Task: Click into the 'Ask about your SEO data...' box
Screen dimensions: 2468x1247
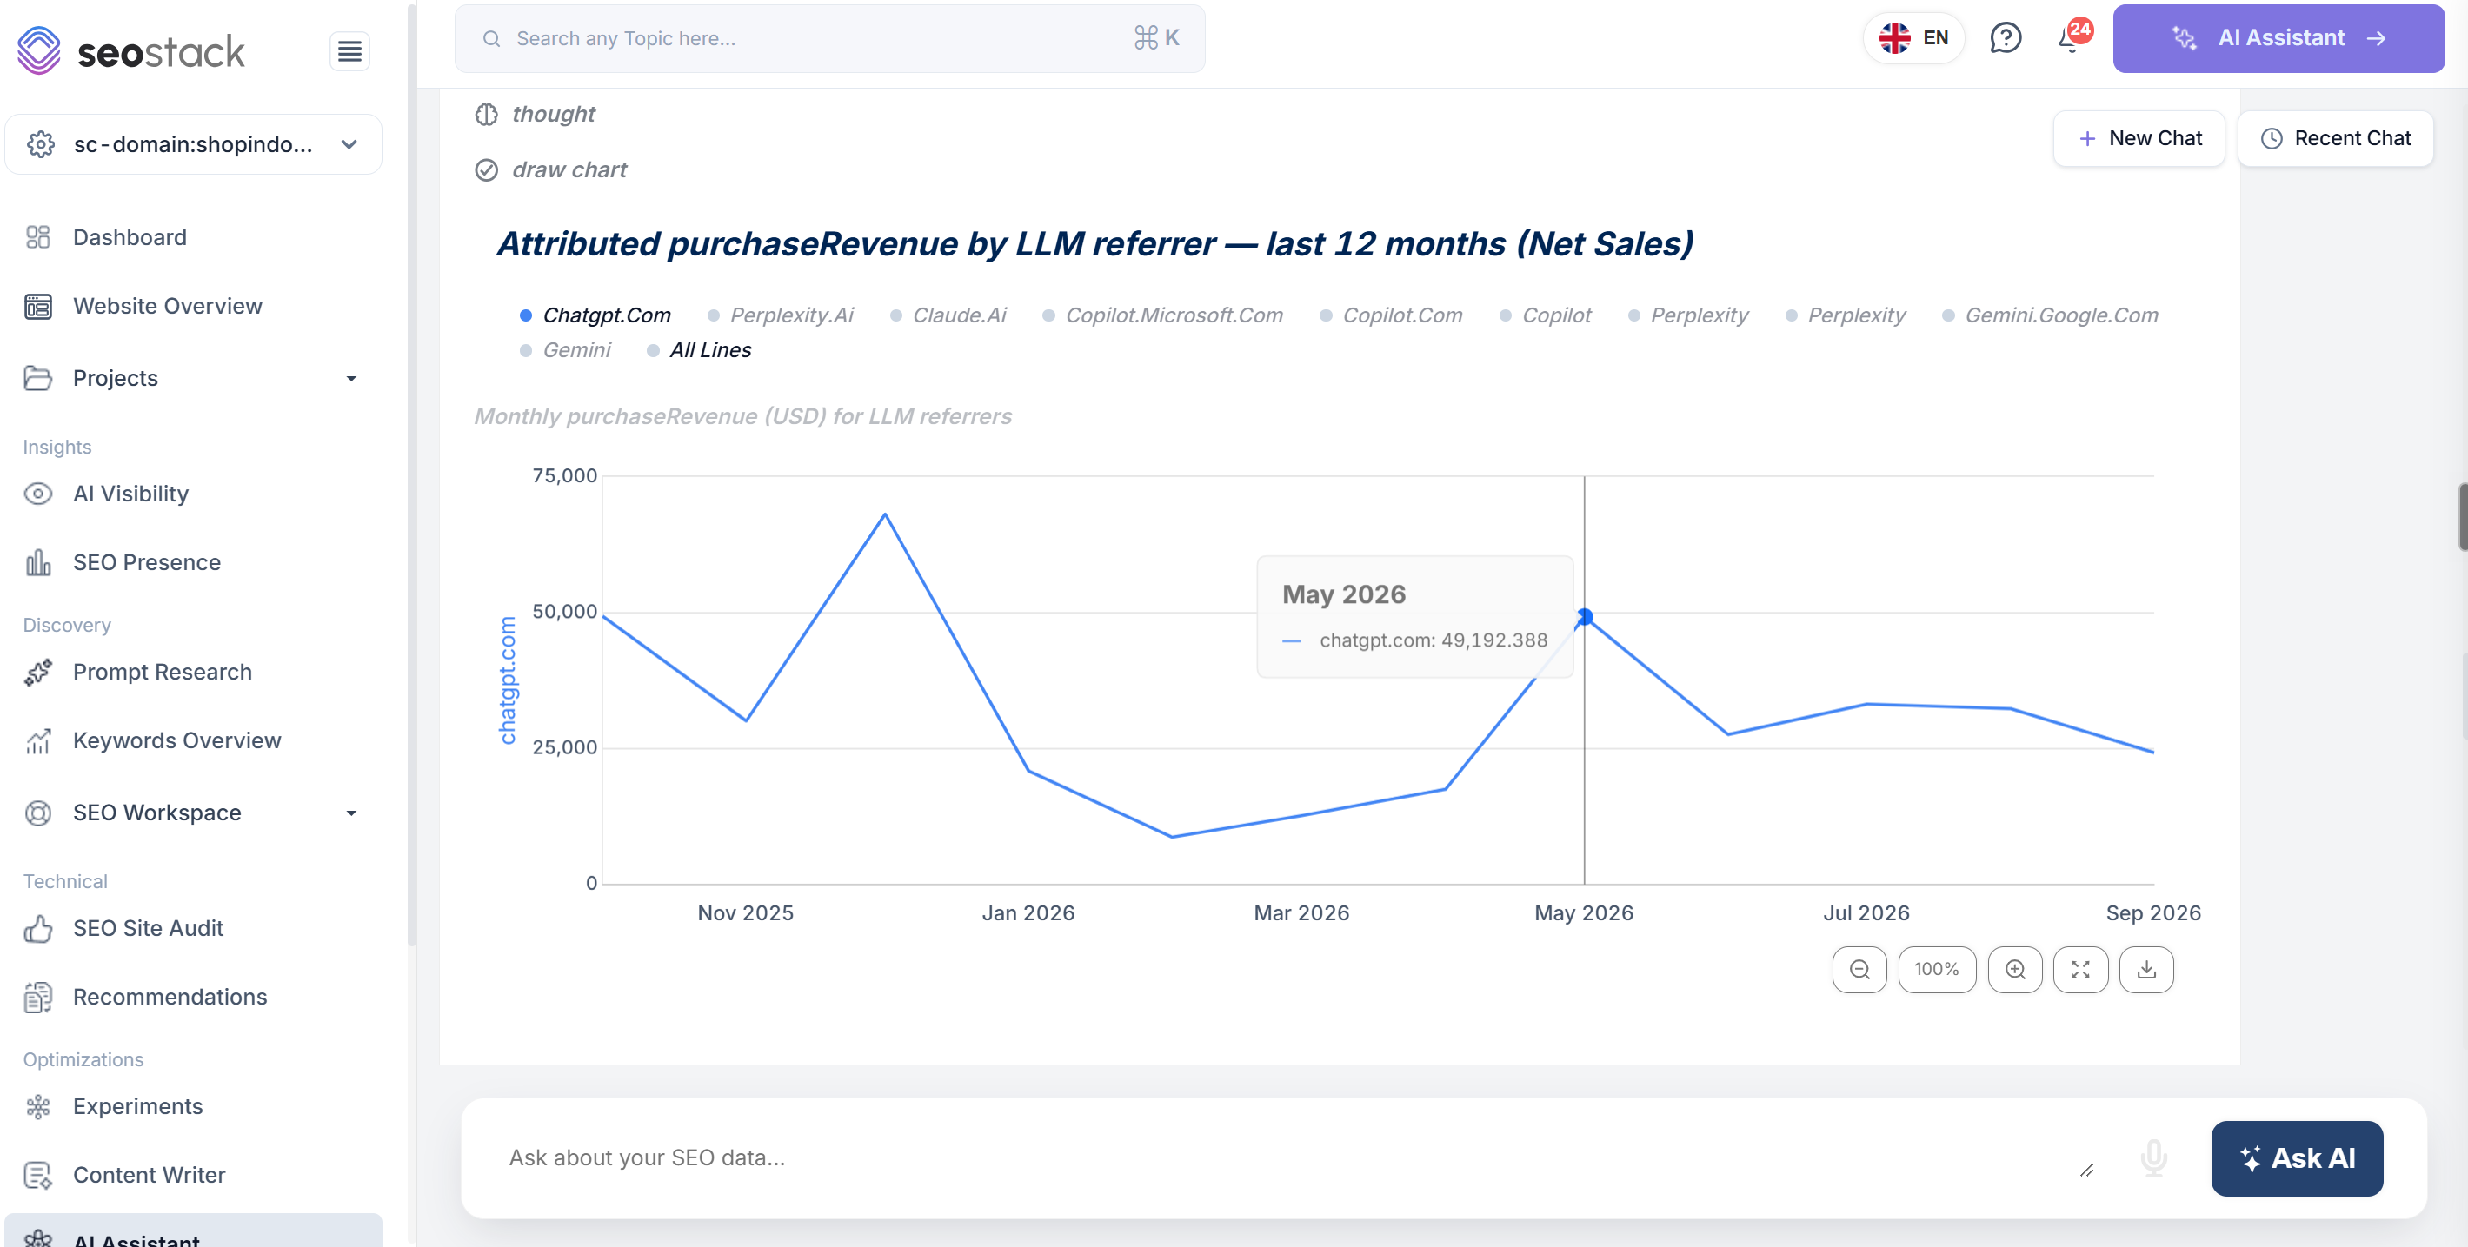Action: 1284,1157
